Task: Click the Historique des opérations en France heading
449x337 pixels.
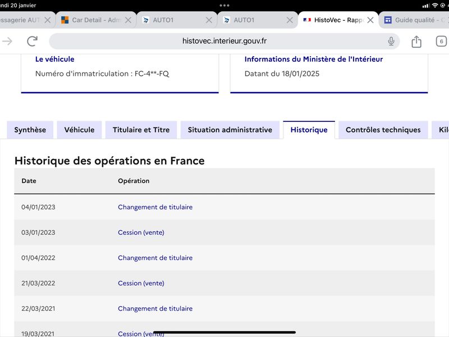Action: [109, 161]
